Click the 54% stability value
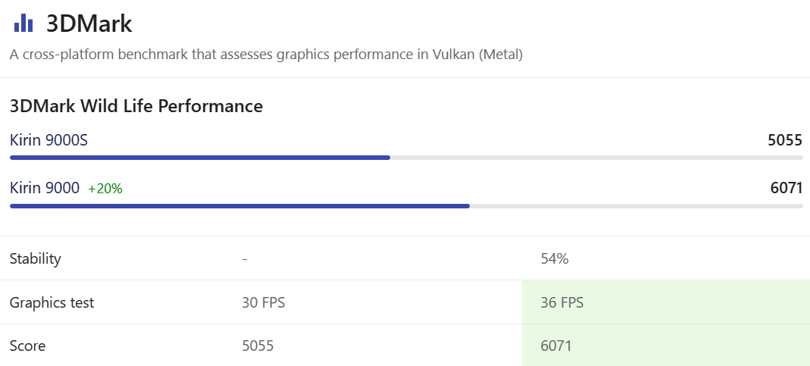810x366 pixels. (x=555, y=258)
